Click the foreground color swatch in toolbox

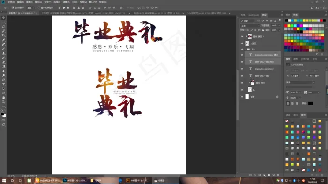[2, 114]
